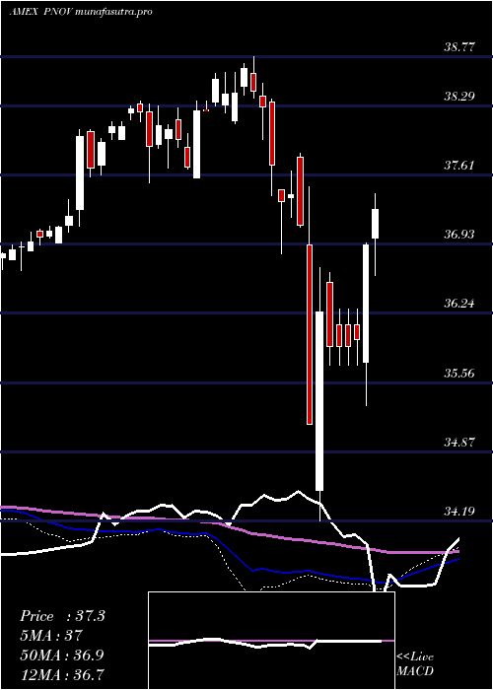Screen dimensions: 493x690
Task: Click the 34.19 price level label
Action: point(459,512)
